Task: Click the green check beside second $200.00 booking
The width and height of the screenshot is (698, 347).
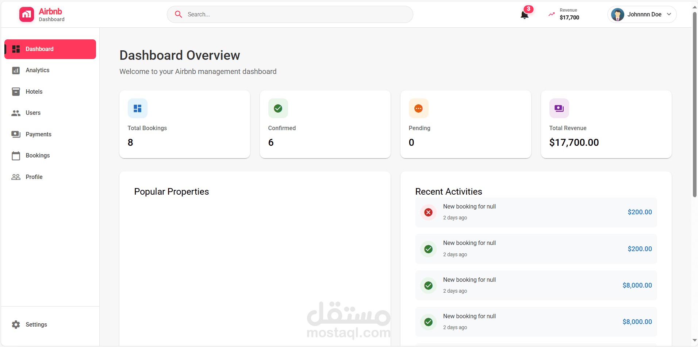Action: (x=429, y=249)
